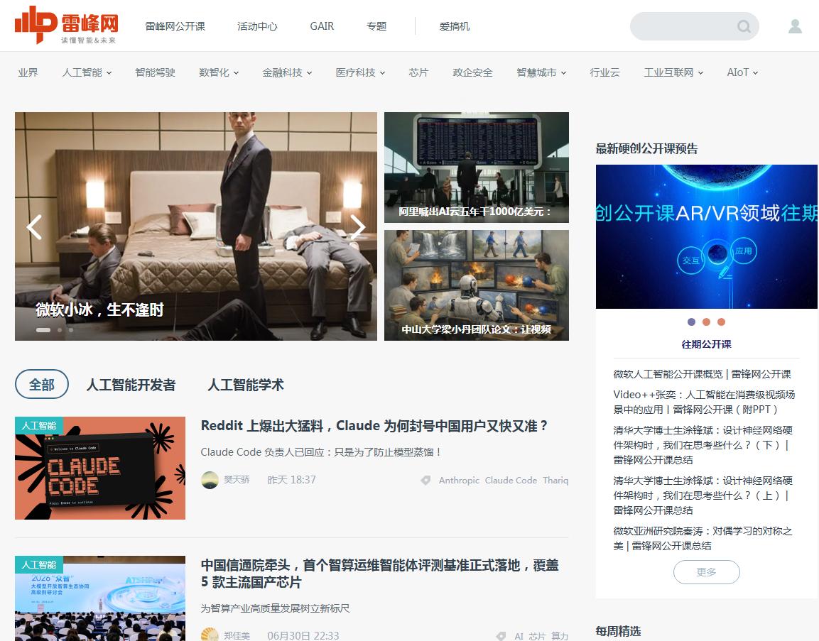Image resolution: width=819 pixels, height=641 pixels.
Task: Click author name 樊天骄
Action: [237, 480]
